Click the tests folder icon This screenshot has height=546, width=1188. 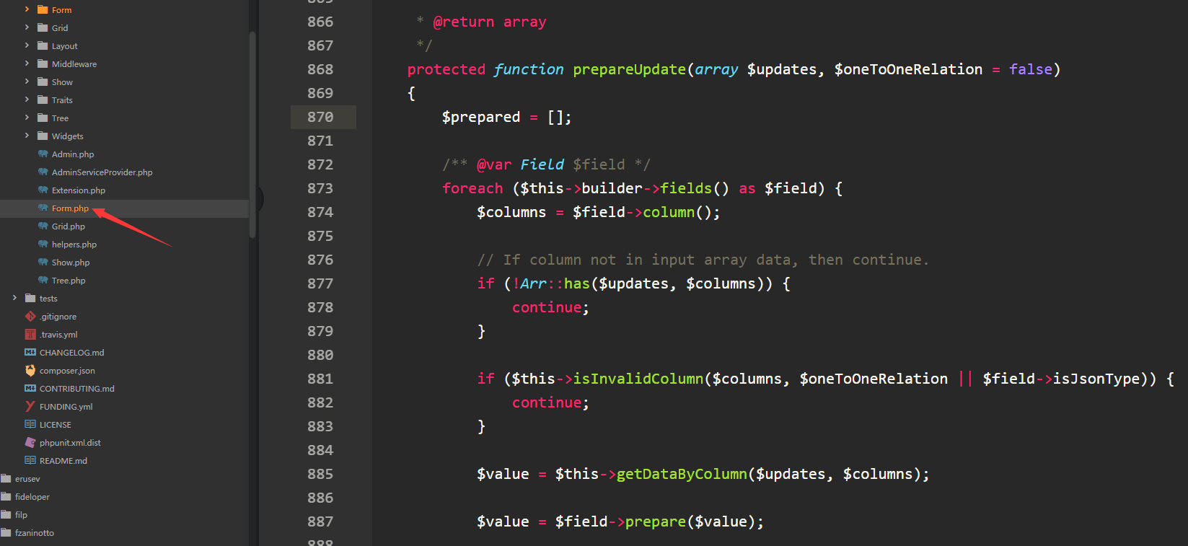(x=30, y=298)
